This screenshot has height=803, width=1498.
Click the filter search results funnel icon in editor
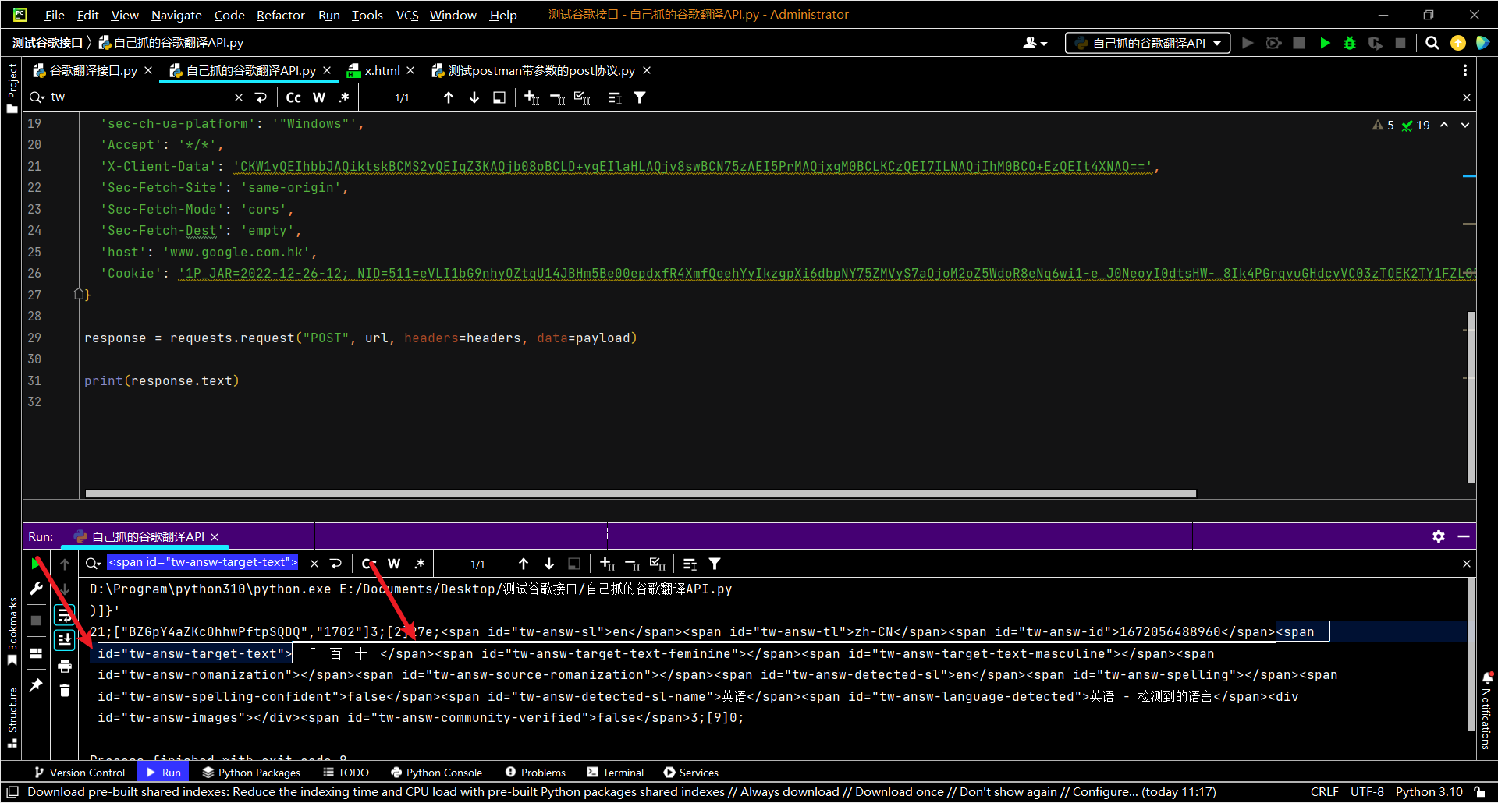(x=640, y=98)
